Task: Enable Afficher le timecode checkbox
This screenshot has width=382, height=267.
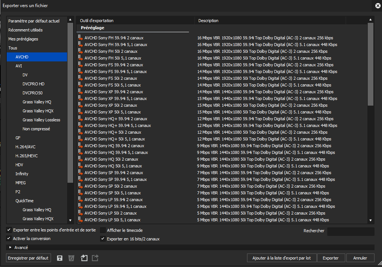Action: pos(103,230)
